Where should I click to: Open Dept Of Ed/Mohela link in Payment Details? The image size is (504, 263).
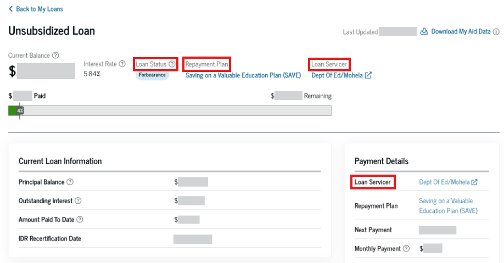tap(444, 182)
